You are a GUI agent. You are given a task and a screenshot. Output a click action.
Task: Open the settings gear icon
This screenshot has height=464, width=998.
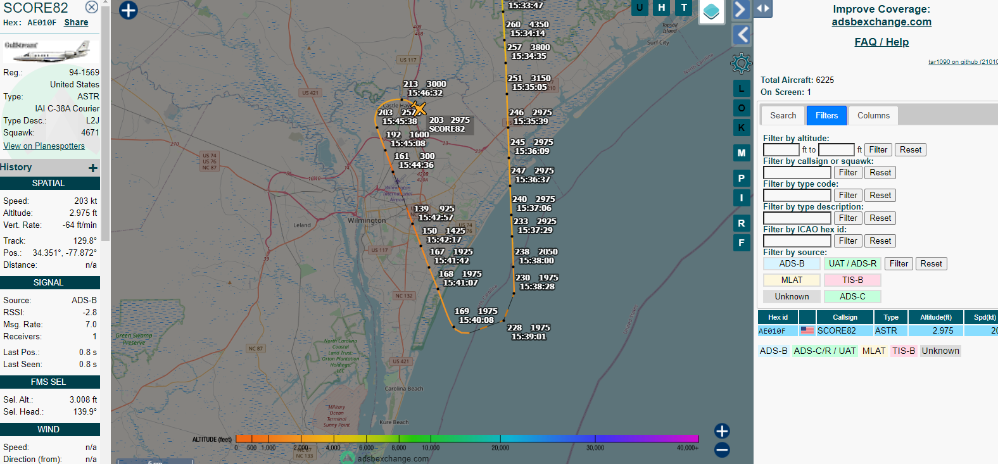(x=741, y=63)
